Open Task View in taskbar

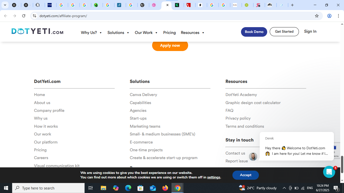click(91, 188)
